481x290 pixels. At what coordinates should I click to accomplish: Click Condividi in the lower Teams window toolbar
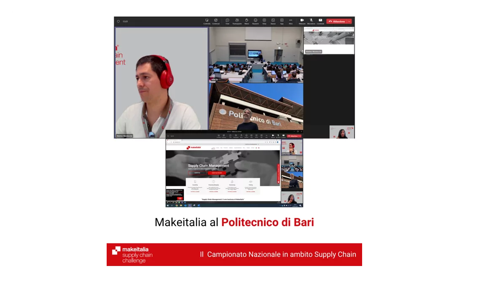click(x=283, y=136)
